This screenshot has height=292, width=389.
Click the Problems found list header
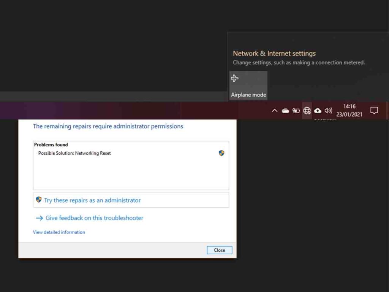tap(51, 145)
